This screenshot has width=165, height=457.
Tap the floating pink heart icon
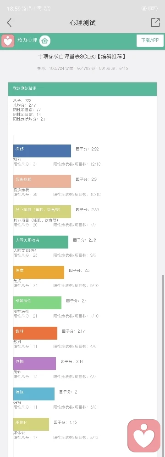(144, 436)
